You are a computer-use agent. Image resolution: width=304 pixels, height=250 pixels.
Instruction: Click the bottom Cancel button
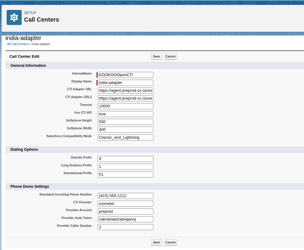[x=170, y=242]
